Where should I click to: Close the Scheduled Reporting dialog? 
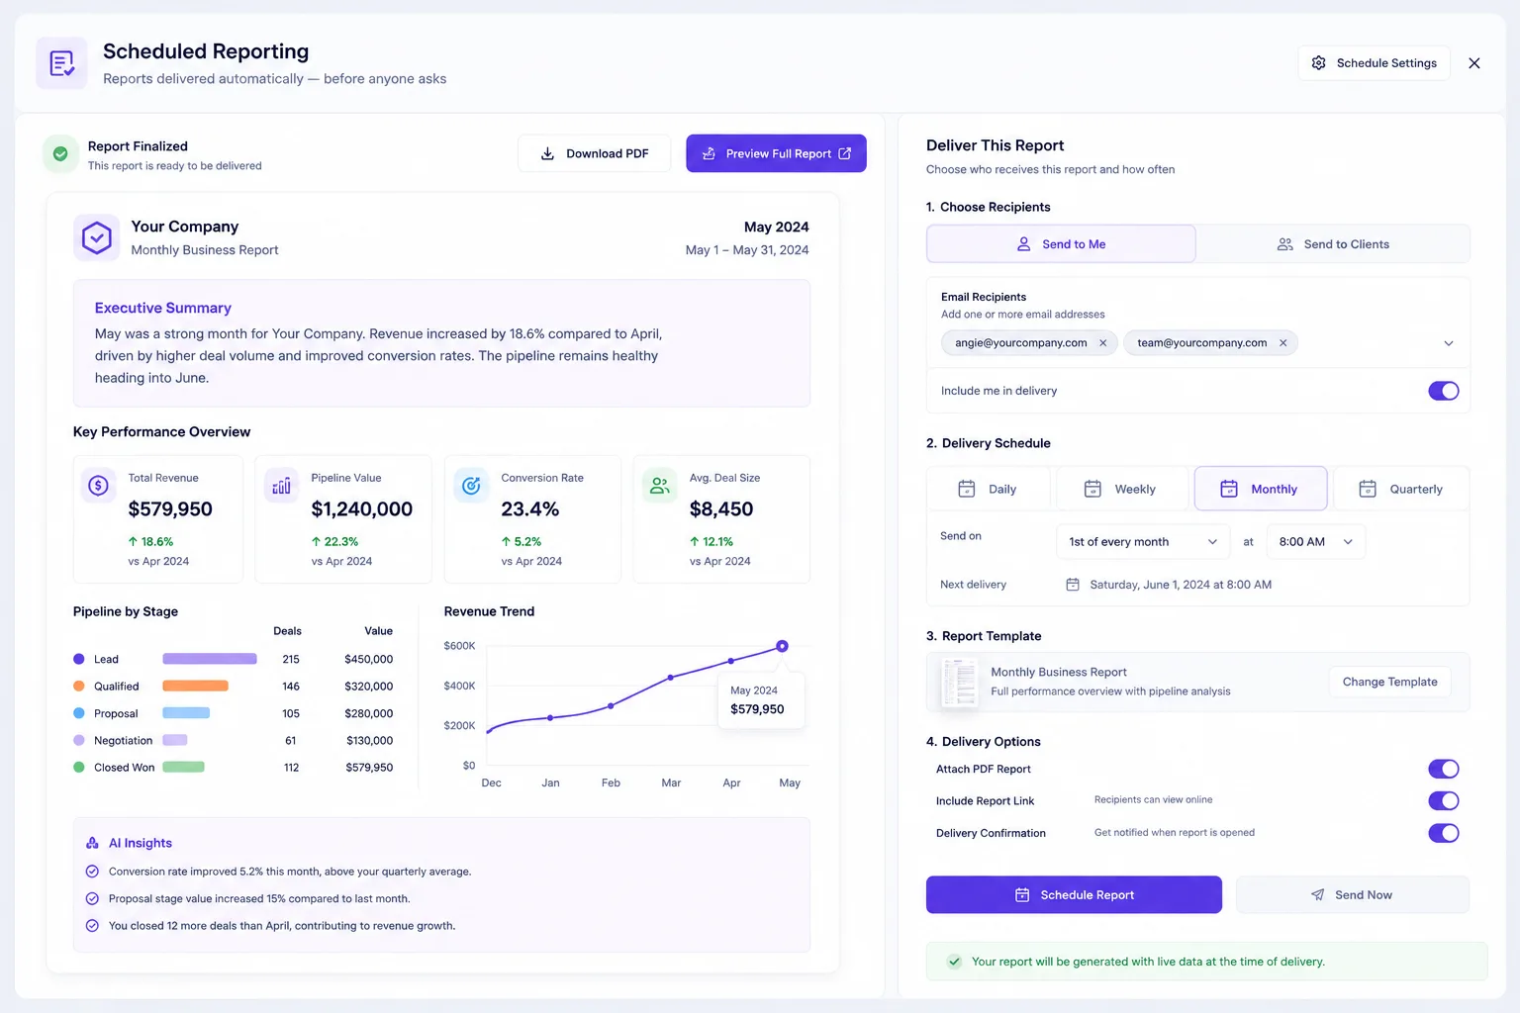coord(1474,63)
